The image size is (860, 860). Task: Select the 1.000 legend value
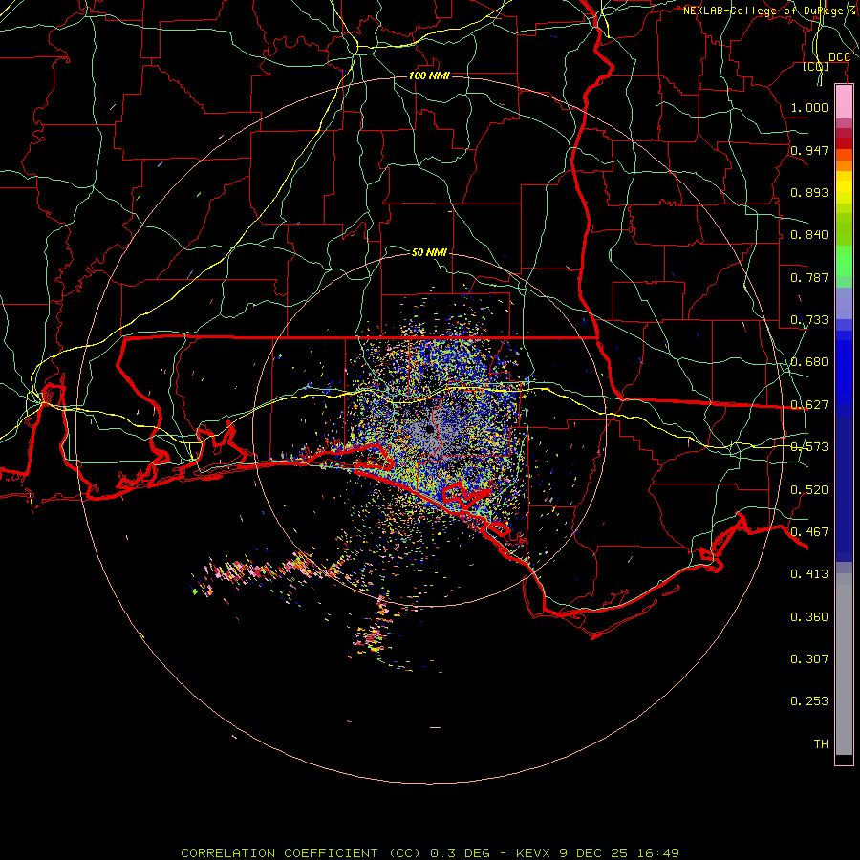click(x=809, y=107)
